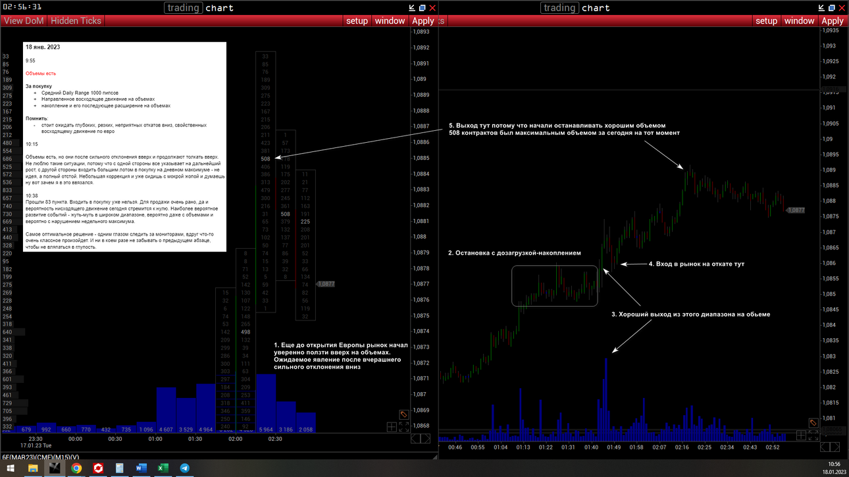Viewport: 849px width, 477px height.
Task: Click the 5 964 volume bar label
Action: (266, 429)
